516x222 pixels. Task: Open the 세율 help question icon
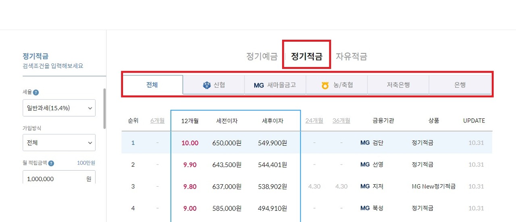(x=36, y=92)
